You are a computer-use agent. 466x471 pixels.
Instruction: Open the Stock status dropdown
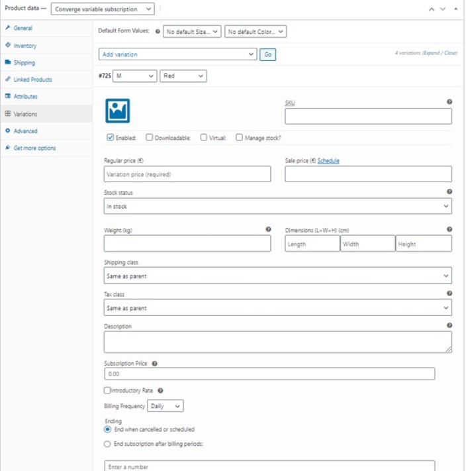(x=277, y=206)
